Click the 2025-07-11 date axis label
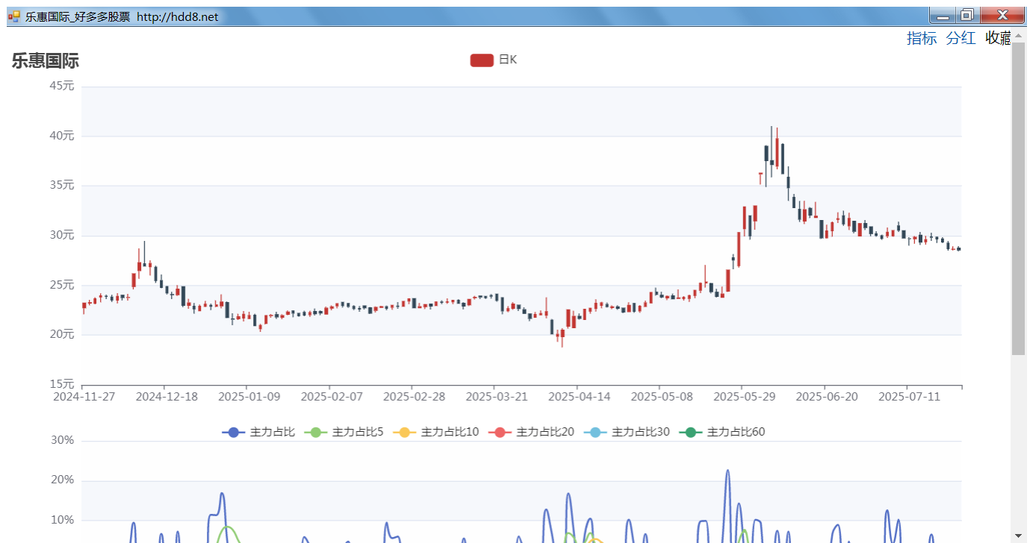 909,396
